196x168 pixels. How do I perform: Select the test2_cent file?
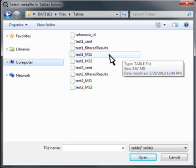[x=84, y=68]
